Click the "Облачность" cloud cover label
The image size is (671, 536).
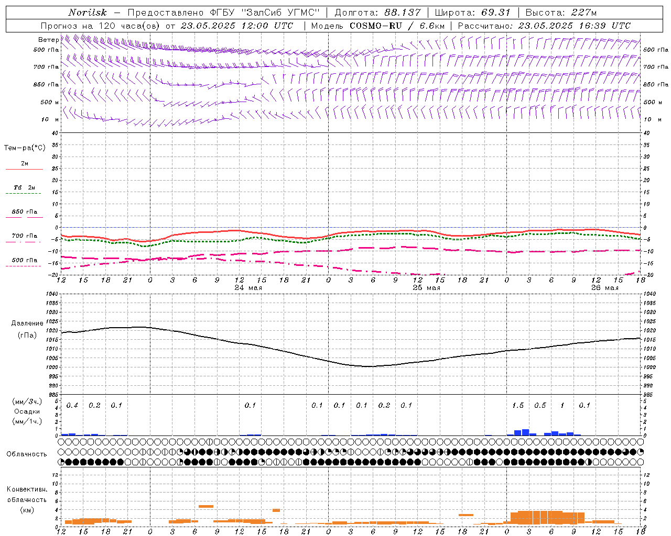[x=27, y=454]
